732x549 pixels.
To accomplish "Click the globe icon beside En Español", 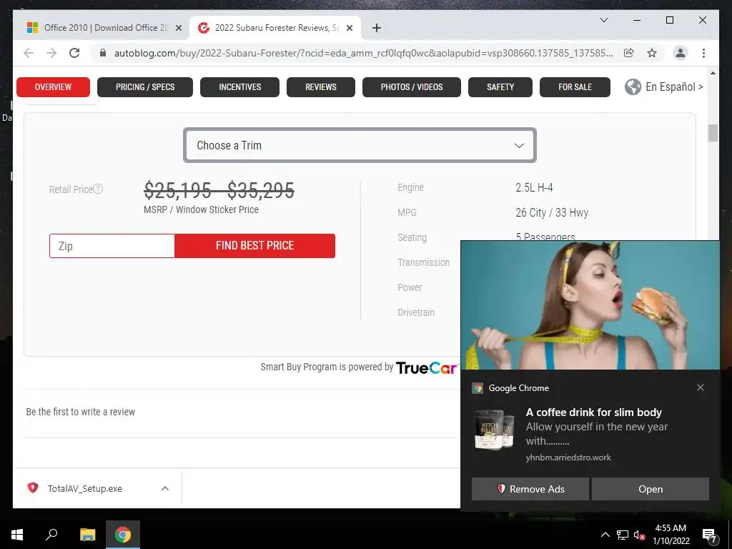I will coord(633,86).
